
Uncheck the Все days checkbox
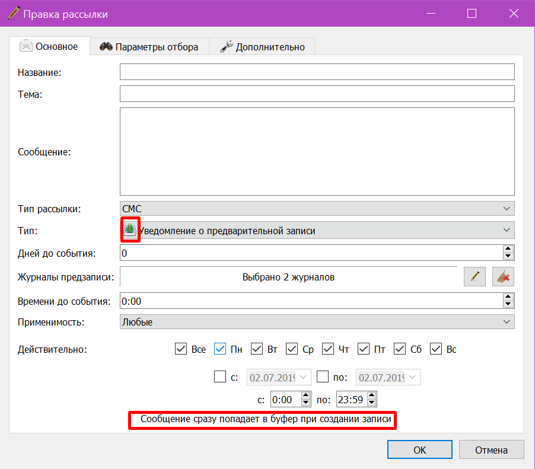[x=181, y=349]
